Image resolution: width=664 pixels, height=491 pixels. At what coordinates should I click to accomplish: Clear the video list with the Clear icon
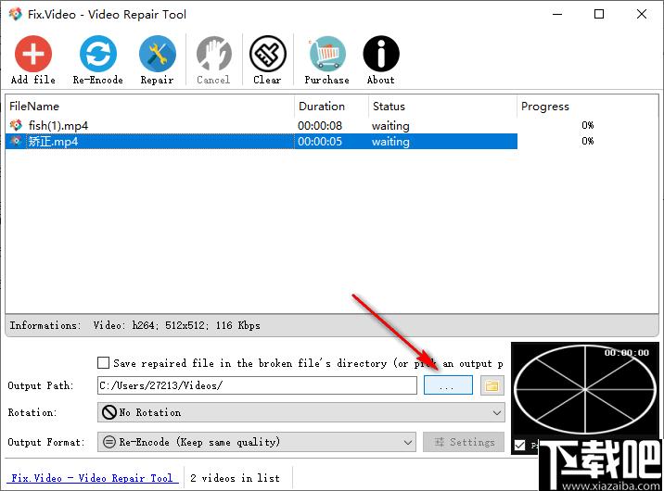(268, 54)
